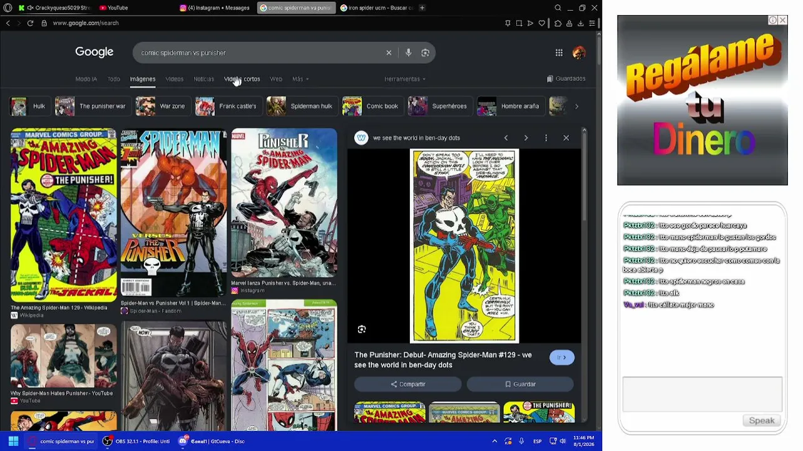The image size is (803, 451).
Task: Select the Web search tab
Action: point(276,79)
